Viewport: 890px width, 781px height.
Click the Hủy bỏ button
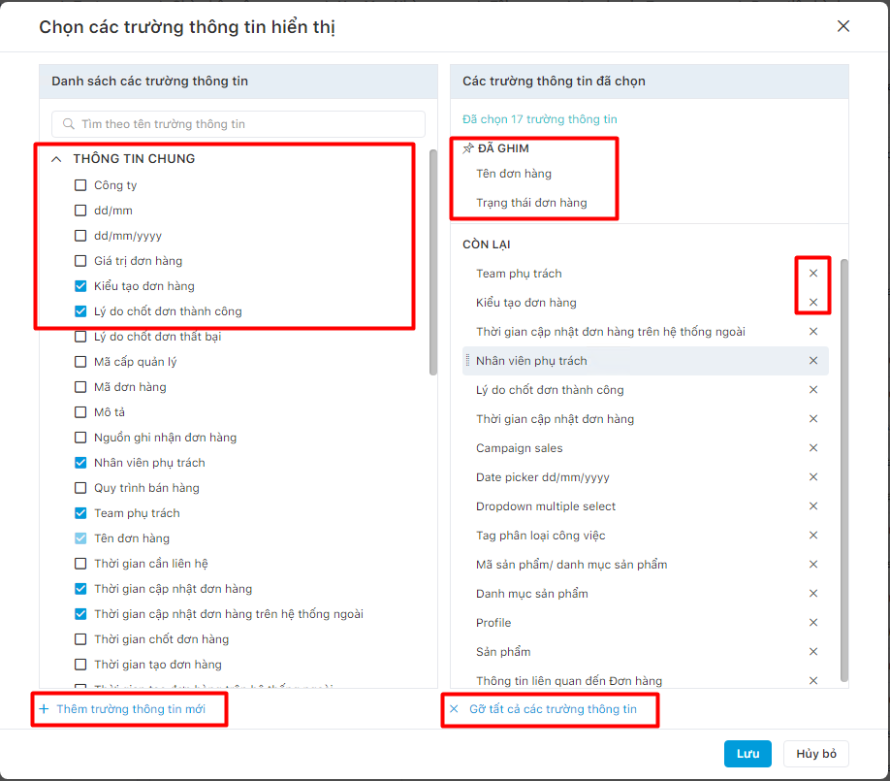[x=815, y=754]
